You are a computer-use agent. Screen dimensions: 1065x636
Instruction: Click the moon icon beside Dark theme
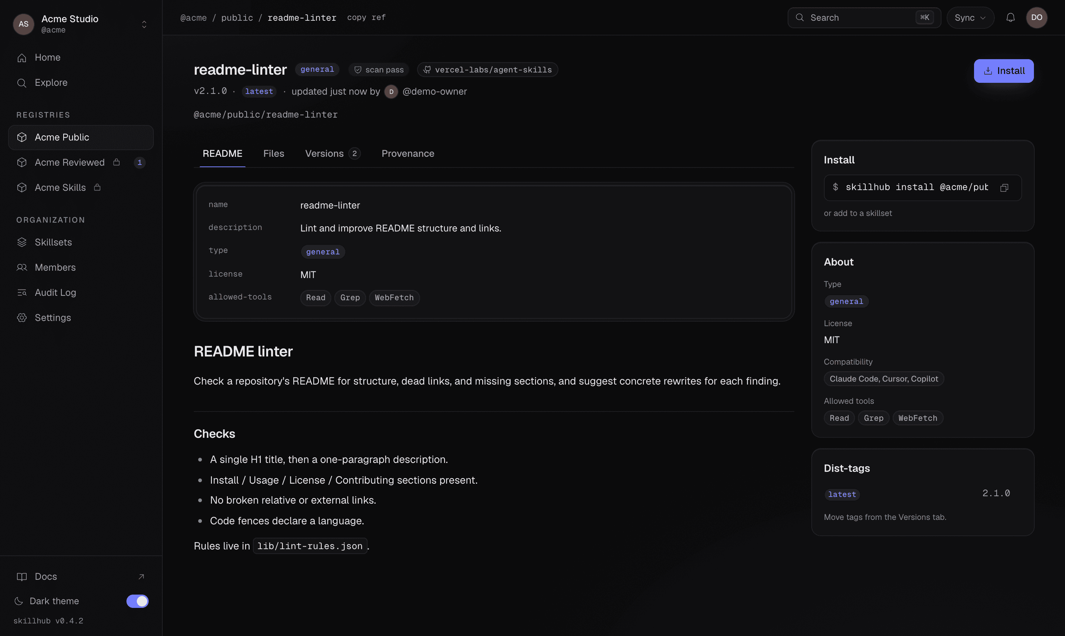[18, 601]
